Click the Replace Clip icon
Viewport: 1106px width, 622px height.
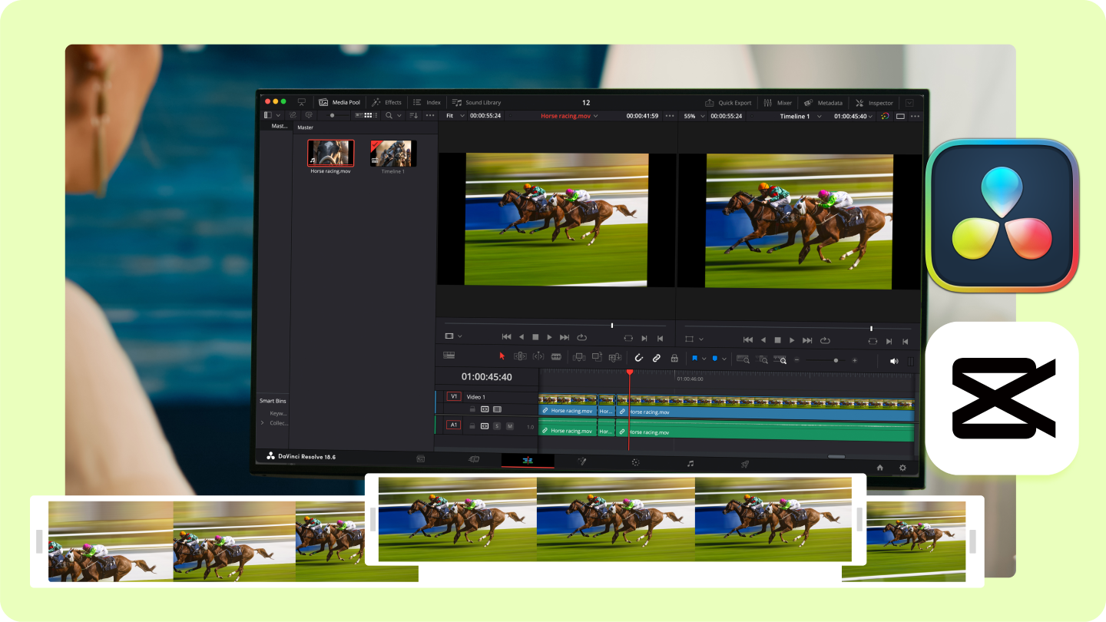(614, 357)
